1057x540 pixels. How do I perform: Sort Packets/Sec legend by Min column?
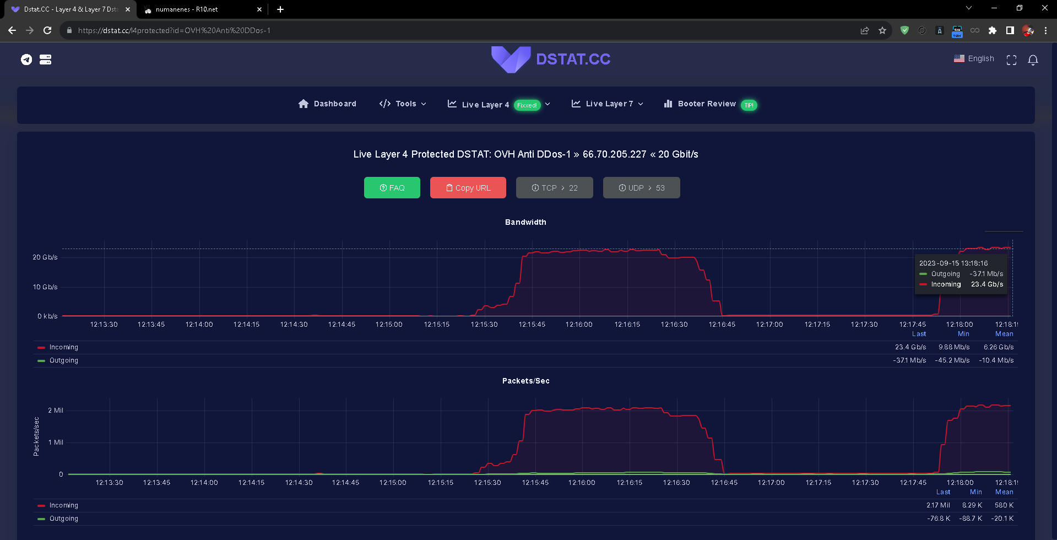pyautogui.click(x=976, y=492)
